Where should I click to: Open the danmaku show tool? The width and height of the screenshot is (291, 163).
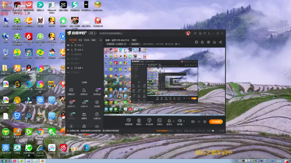pos(84,116)
